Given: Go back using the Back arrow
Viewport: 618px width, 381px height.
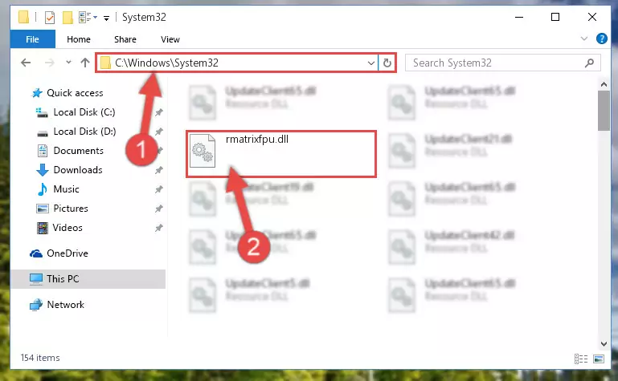Looking at the screenshot, I should [26, 63].
